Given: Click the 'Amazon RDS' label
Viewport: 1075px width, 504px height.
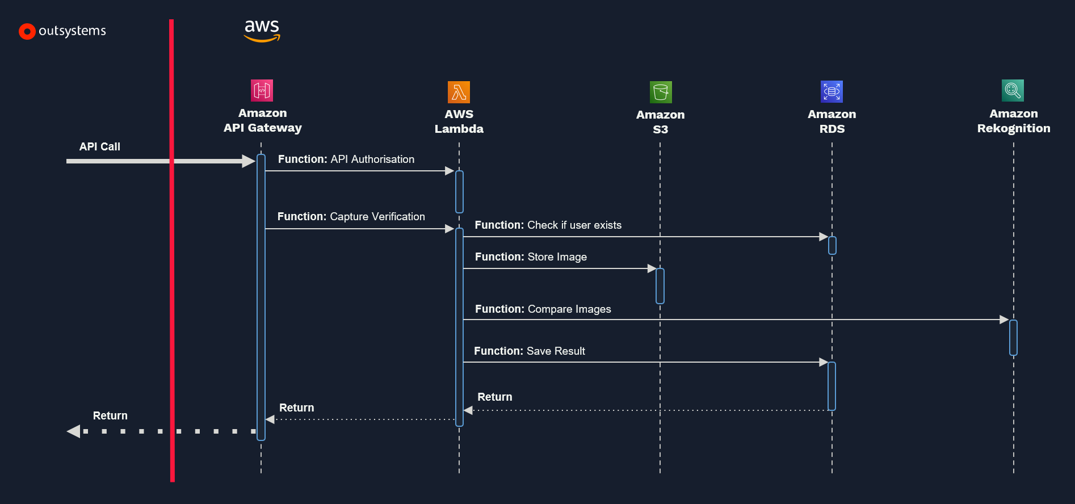Looking at the screenshot, I should pos(832,121).
